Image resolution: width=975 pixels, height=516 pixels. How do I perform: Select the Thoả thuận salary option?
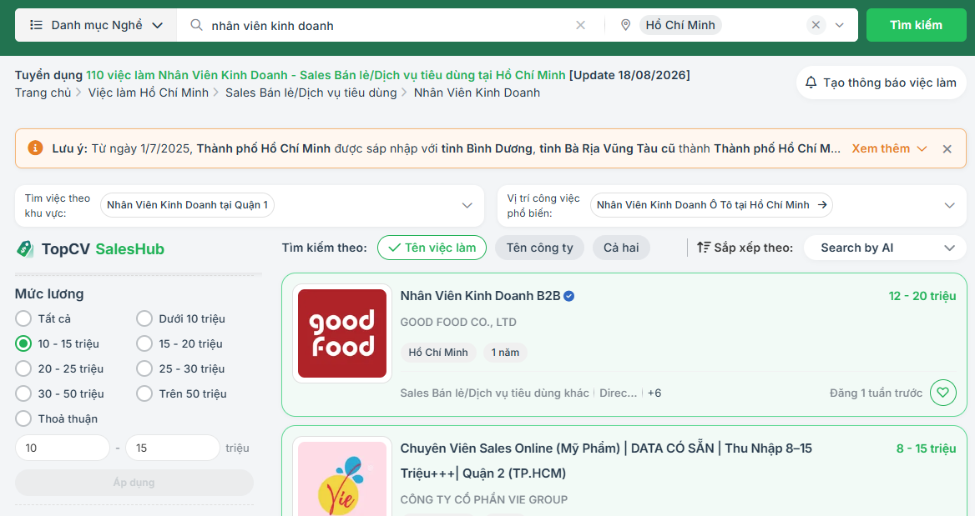[23, 418]
